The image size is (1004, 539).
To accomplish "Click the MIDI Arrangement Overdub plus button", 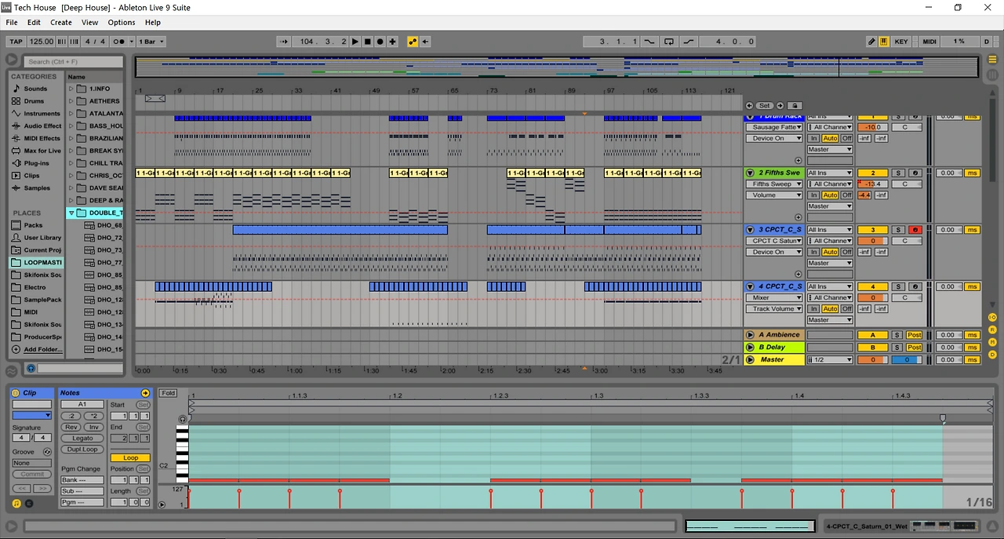I will tap(392, 42).
